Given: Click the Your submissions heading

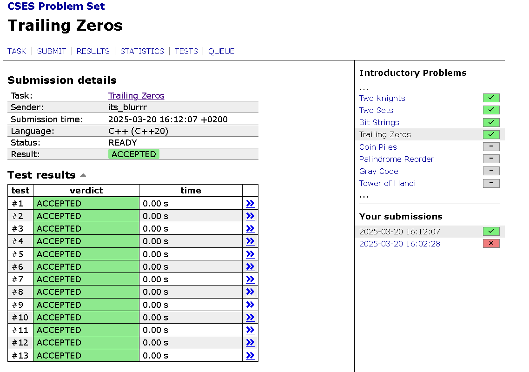Looking at the screenshot, I should 401,216.
